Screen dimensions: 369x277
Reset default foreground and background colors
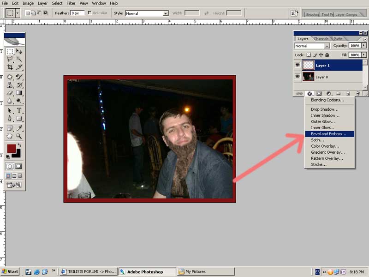click(x=8, y=157)
